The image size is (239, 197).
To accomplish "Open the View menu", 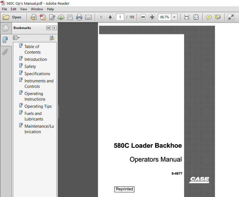I will (23, 9).
